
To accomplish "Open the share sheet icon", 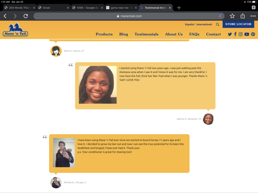I will [x=243, y=16].
